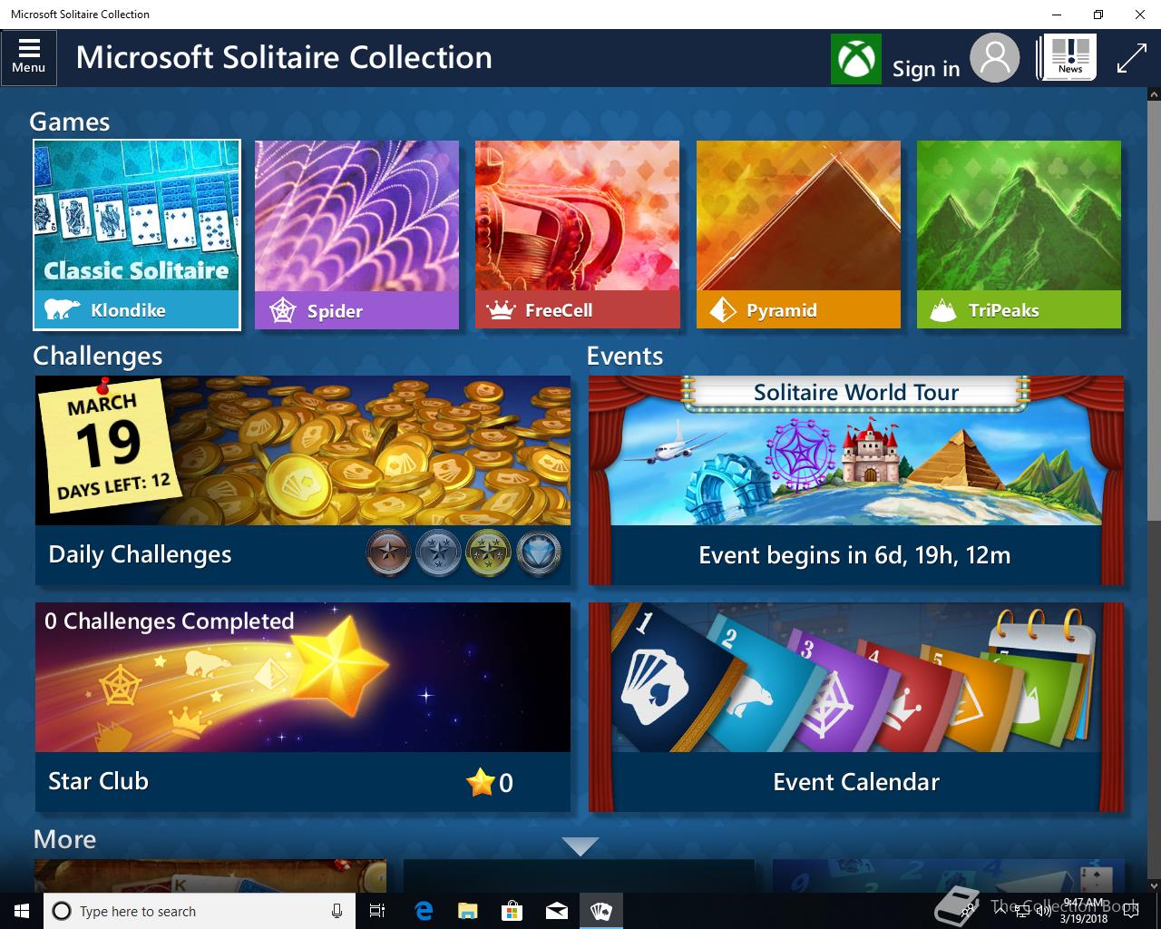The width and height of the screenshot is (1161, 929).
Task: Click Solitaire Collection taskbar icon
Action: tap(601, 911)
